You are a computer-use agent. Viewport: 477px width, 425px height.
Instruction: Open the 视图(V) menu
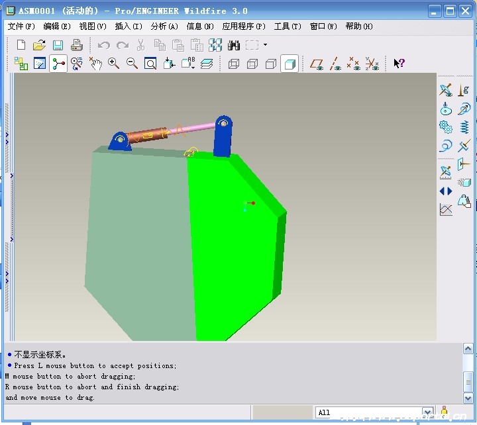pyautogui.click(x=93, y=26)
